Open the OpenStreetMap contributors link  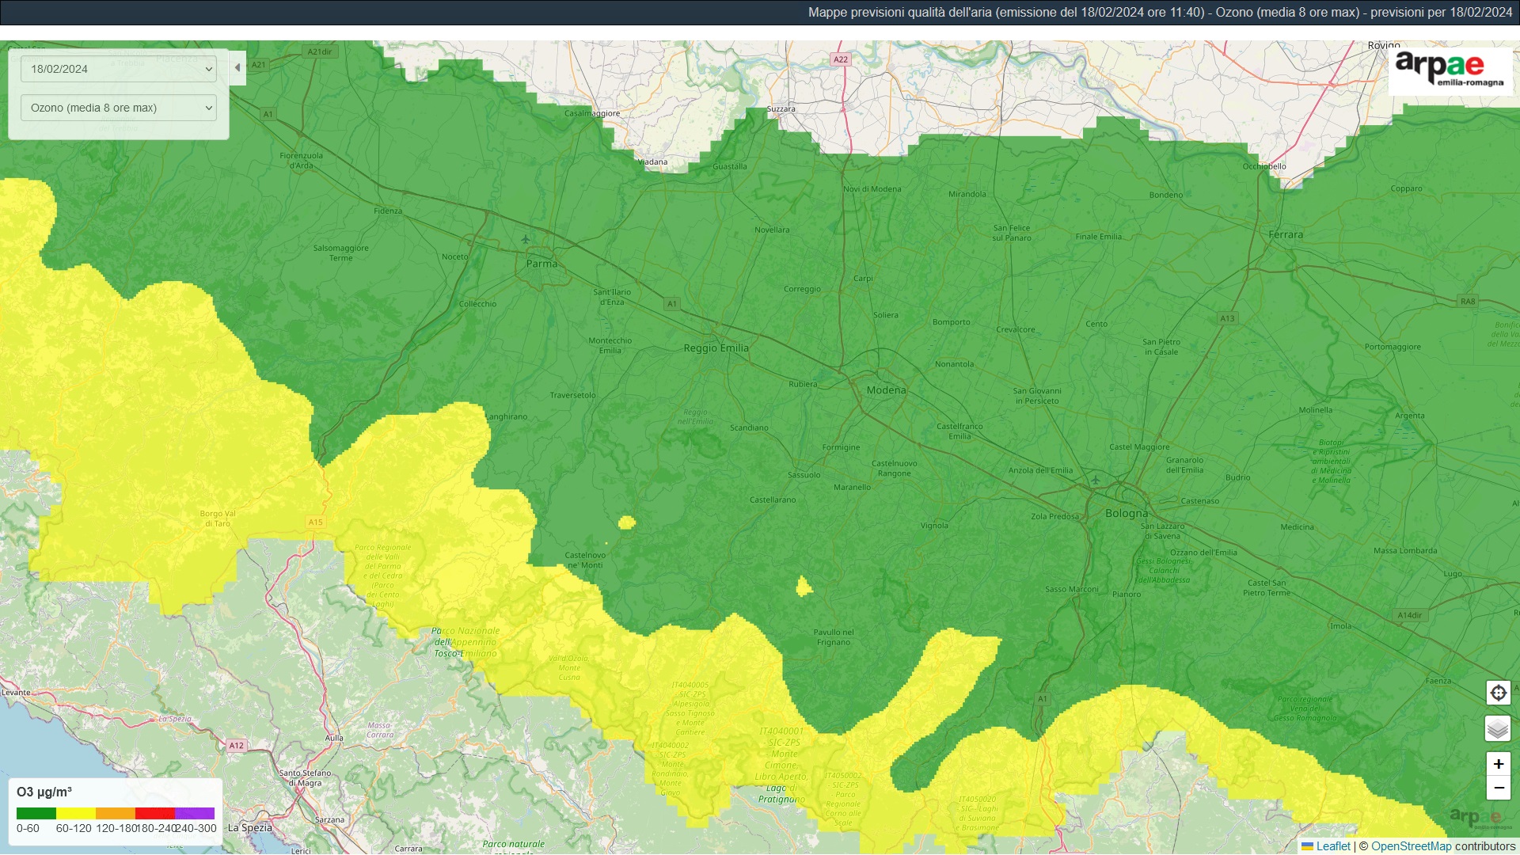1411,846
